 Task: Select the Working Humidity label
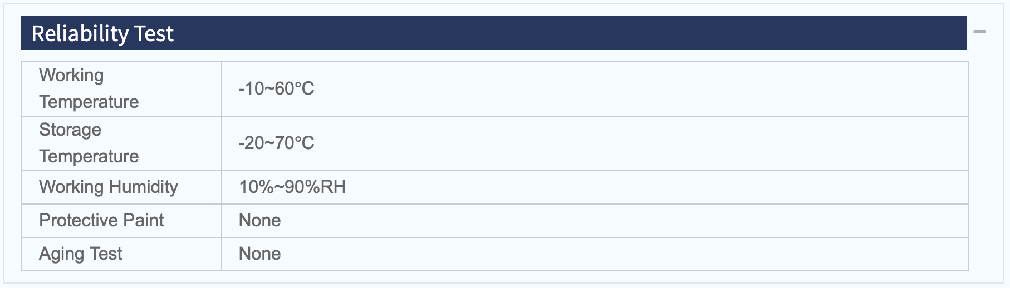click(x=109, y=187)
